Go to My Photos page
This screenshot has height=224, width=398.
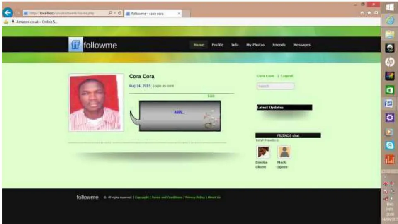255,45
